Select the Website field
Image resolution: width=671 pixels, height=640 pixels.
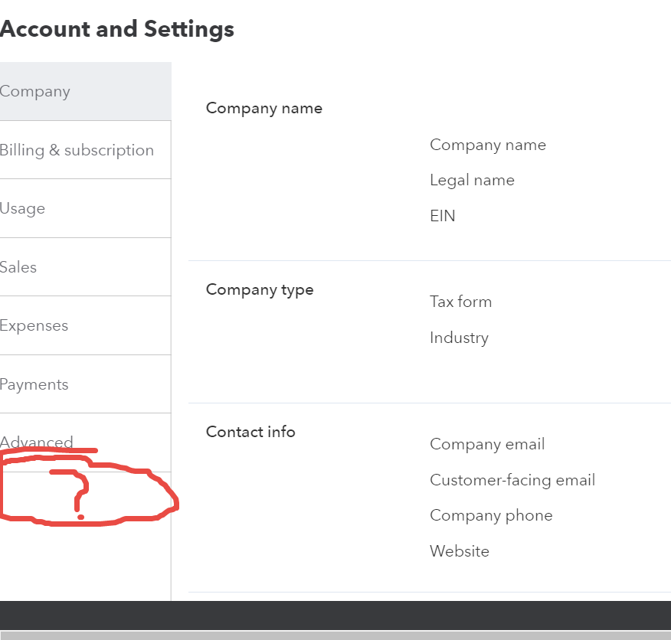459,551
